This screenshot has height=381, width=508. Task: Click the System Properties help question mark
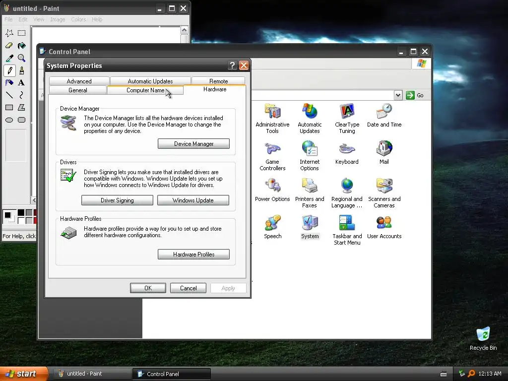pos(232,65)
